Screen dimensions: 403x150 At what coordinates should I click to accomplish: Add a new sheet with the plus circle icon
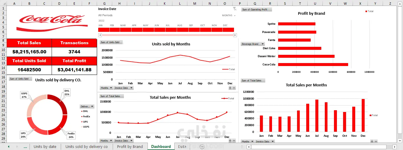click(x=202, y=146)
